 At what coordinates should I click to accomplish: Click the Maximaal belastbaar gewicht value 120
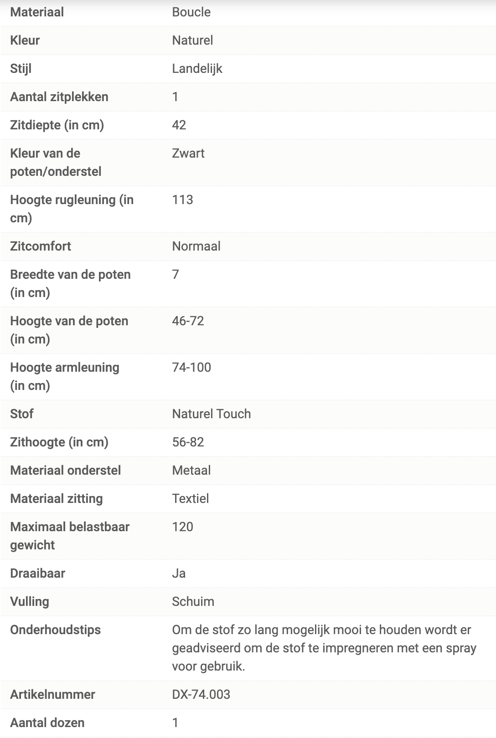click(x=182, y=527)
